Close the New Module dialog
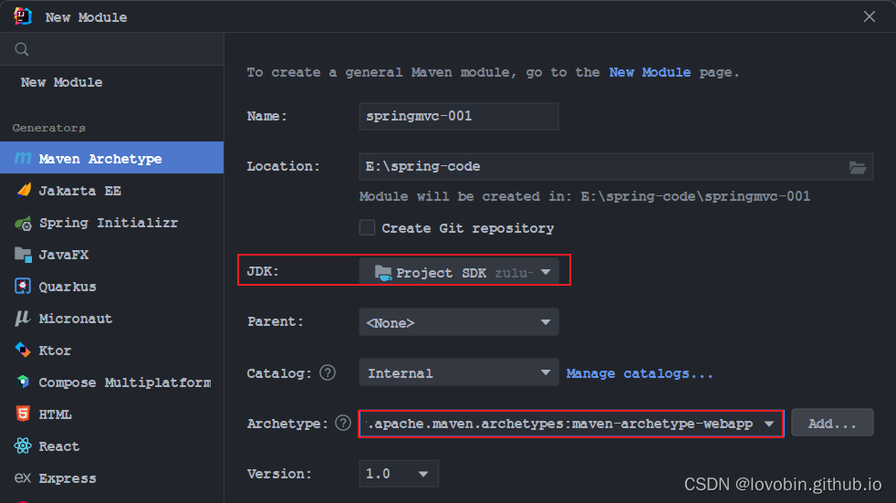The image size is (896, 503). pos(870,16)
